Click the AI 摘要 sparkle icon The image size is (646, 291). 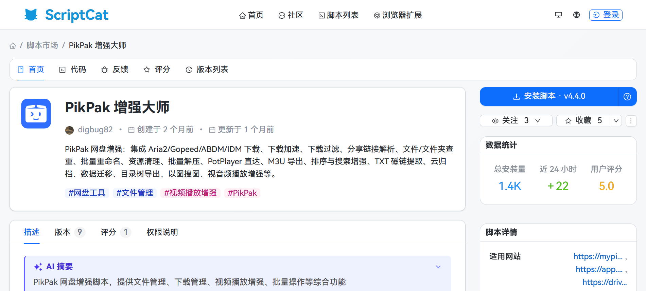click(38, 267)
